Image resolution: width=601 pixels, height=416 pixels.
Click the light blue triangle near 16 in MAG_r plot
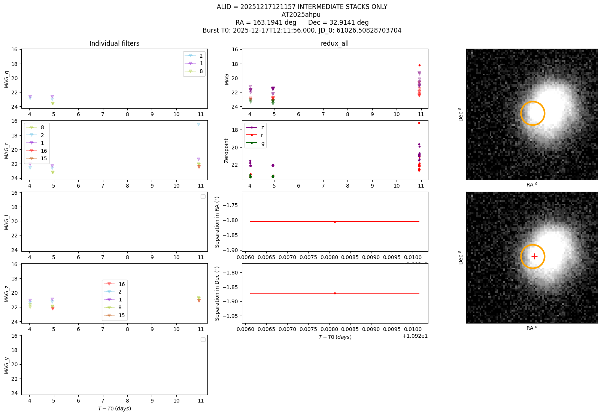pos(198,124)
